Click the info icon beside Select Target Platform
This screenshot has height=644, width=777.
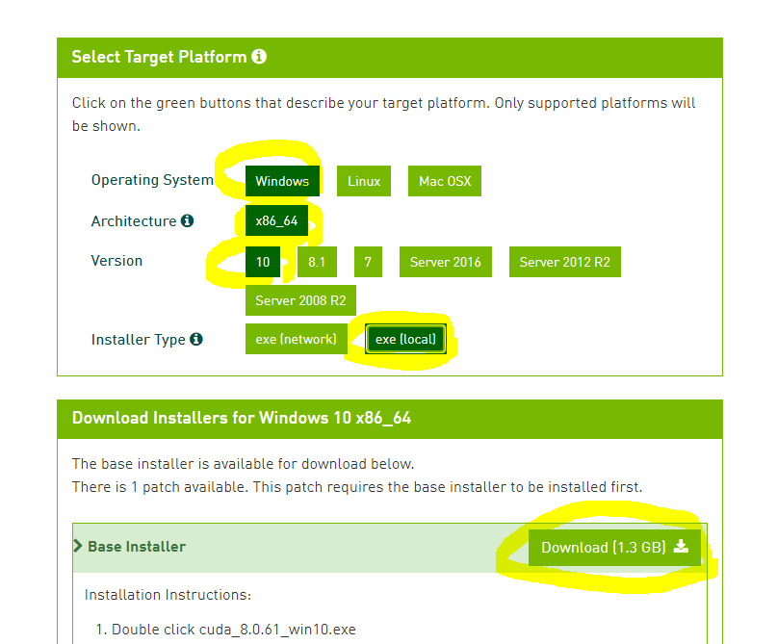pos(259,57)
